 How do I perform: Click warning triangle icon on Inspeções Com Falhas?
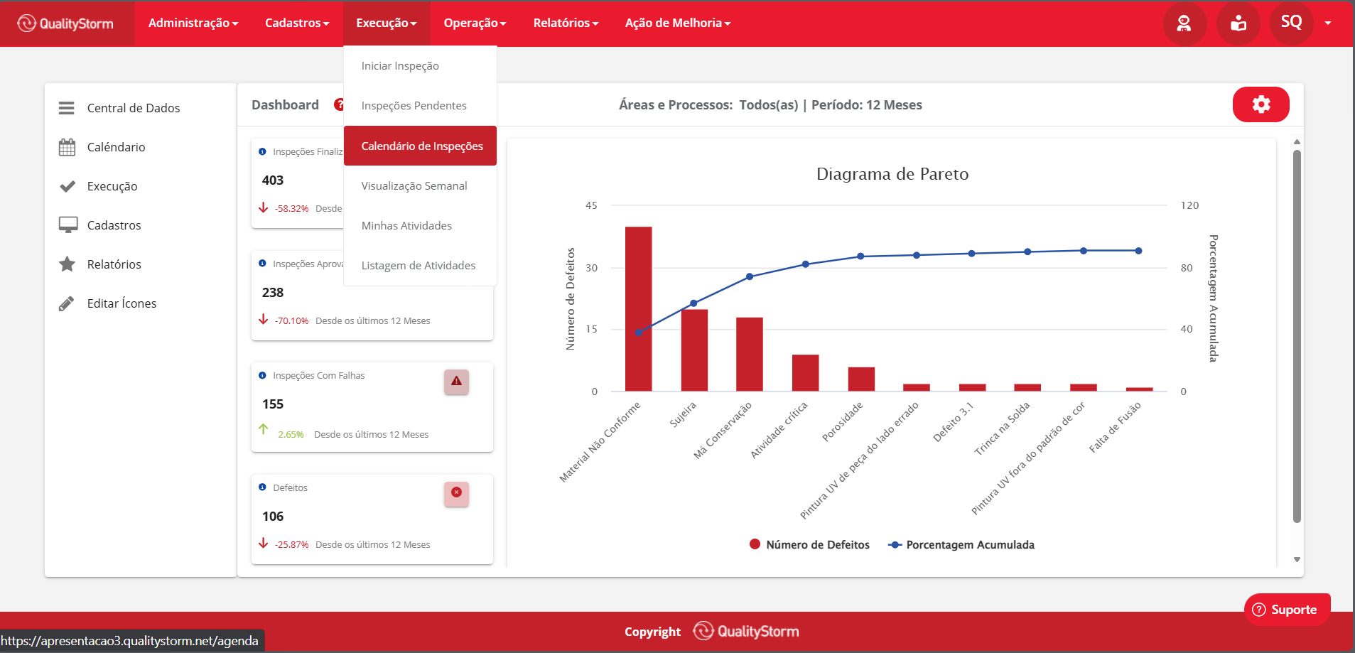(456, 382)
